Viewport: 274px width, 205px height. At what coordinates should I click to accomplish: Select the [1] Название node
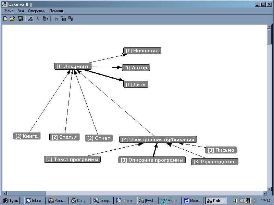(142, 51)
